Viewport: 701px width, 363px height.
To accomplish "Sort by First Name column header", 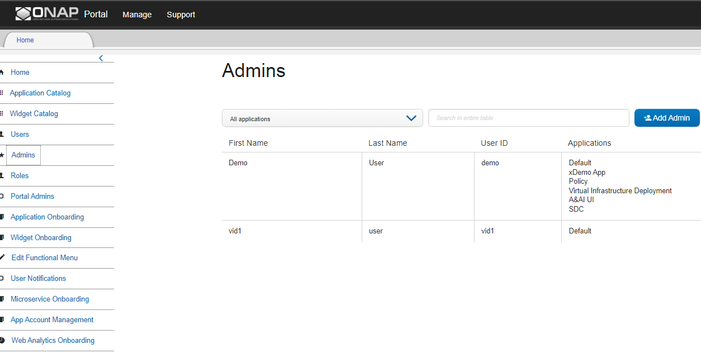I will coord(248,143).
